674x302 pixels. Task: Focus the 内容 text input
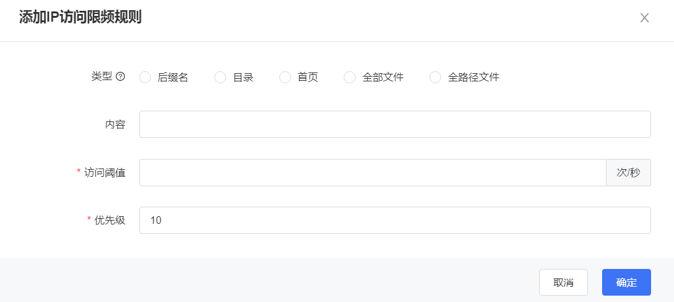(395, 125)
